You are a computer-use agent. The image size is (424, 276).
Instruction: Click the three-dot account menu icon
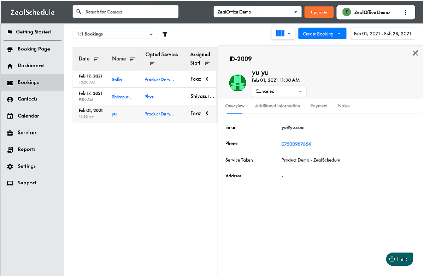pos(405,12)
